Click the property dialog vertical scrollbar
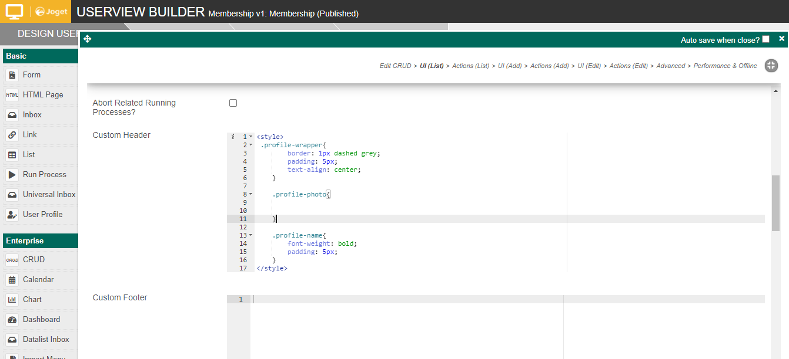789x359 pixels. click(x=775, y=202)
